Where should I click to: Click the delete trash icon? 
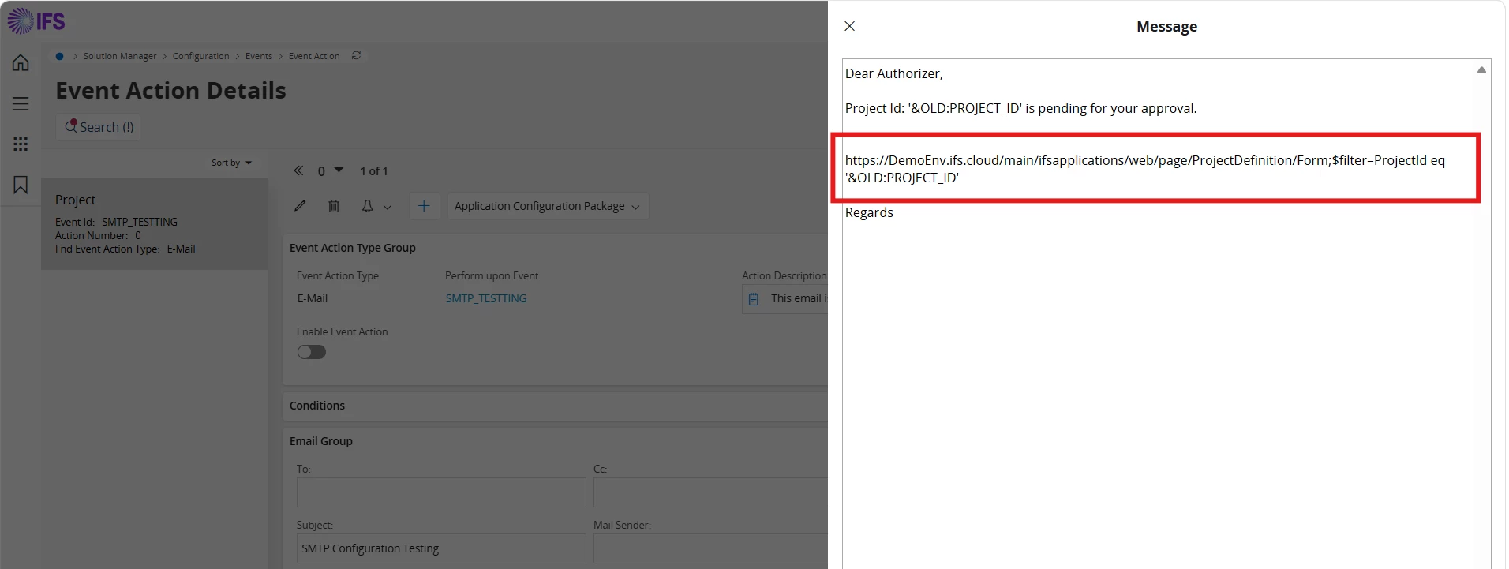334,206
